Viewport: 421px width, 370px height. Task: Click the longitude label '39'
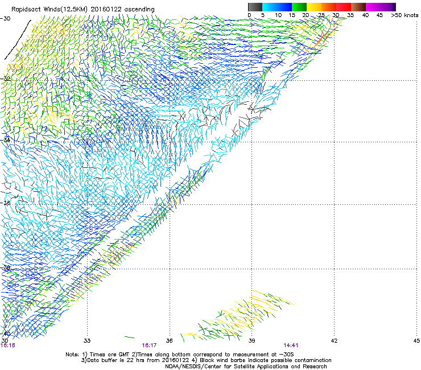(x=251, y=341)
